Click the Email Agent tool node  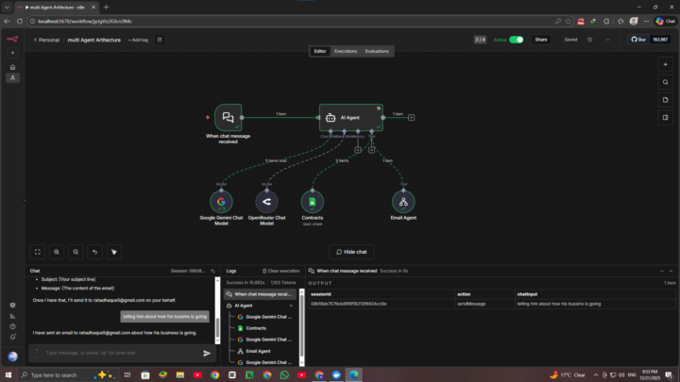point(403,201)
